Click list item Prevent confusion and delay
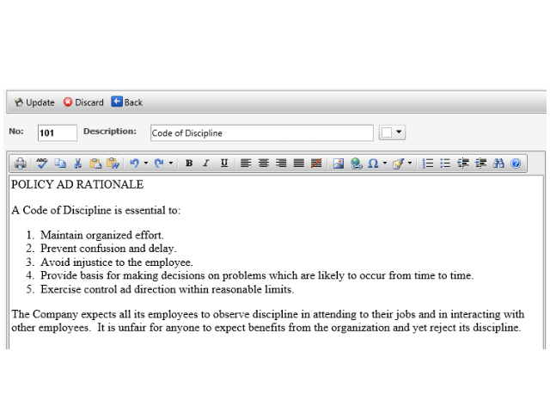The width and height of the screenshot is (550, 413). tap(108, 249)
